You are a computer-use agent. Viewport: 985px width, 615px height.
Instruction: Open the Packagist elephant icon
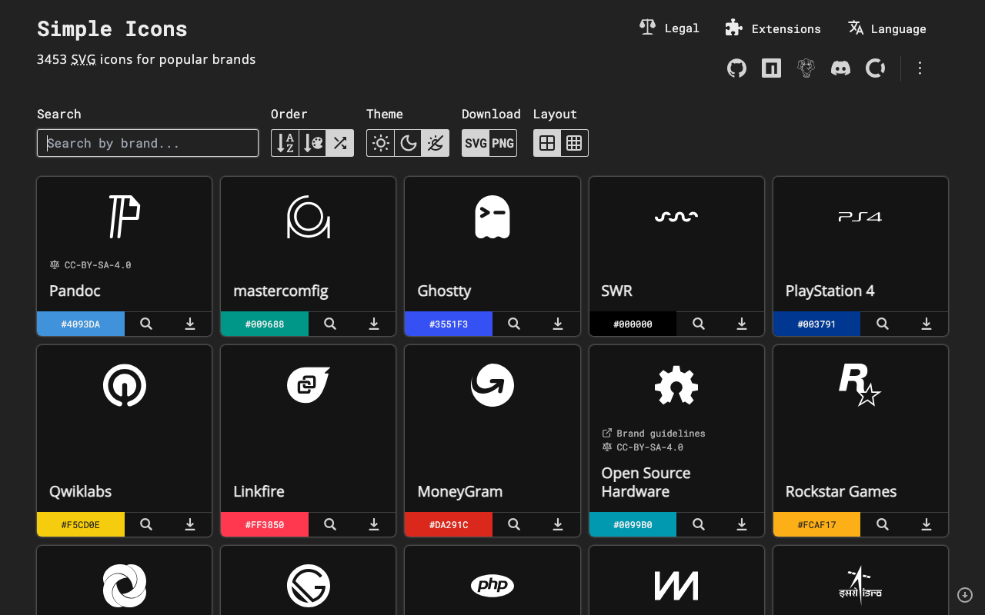tap(806, 68)
